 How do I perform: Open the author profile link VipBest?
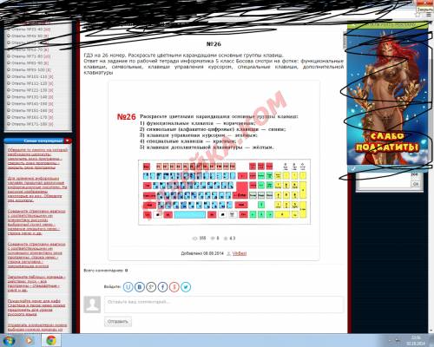pyautogui.click(x=240, y=253)
